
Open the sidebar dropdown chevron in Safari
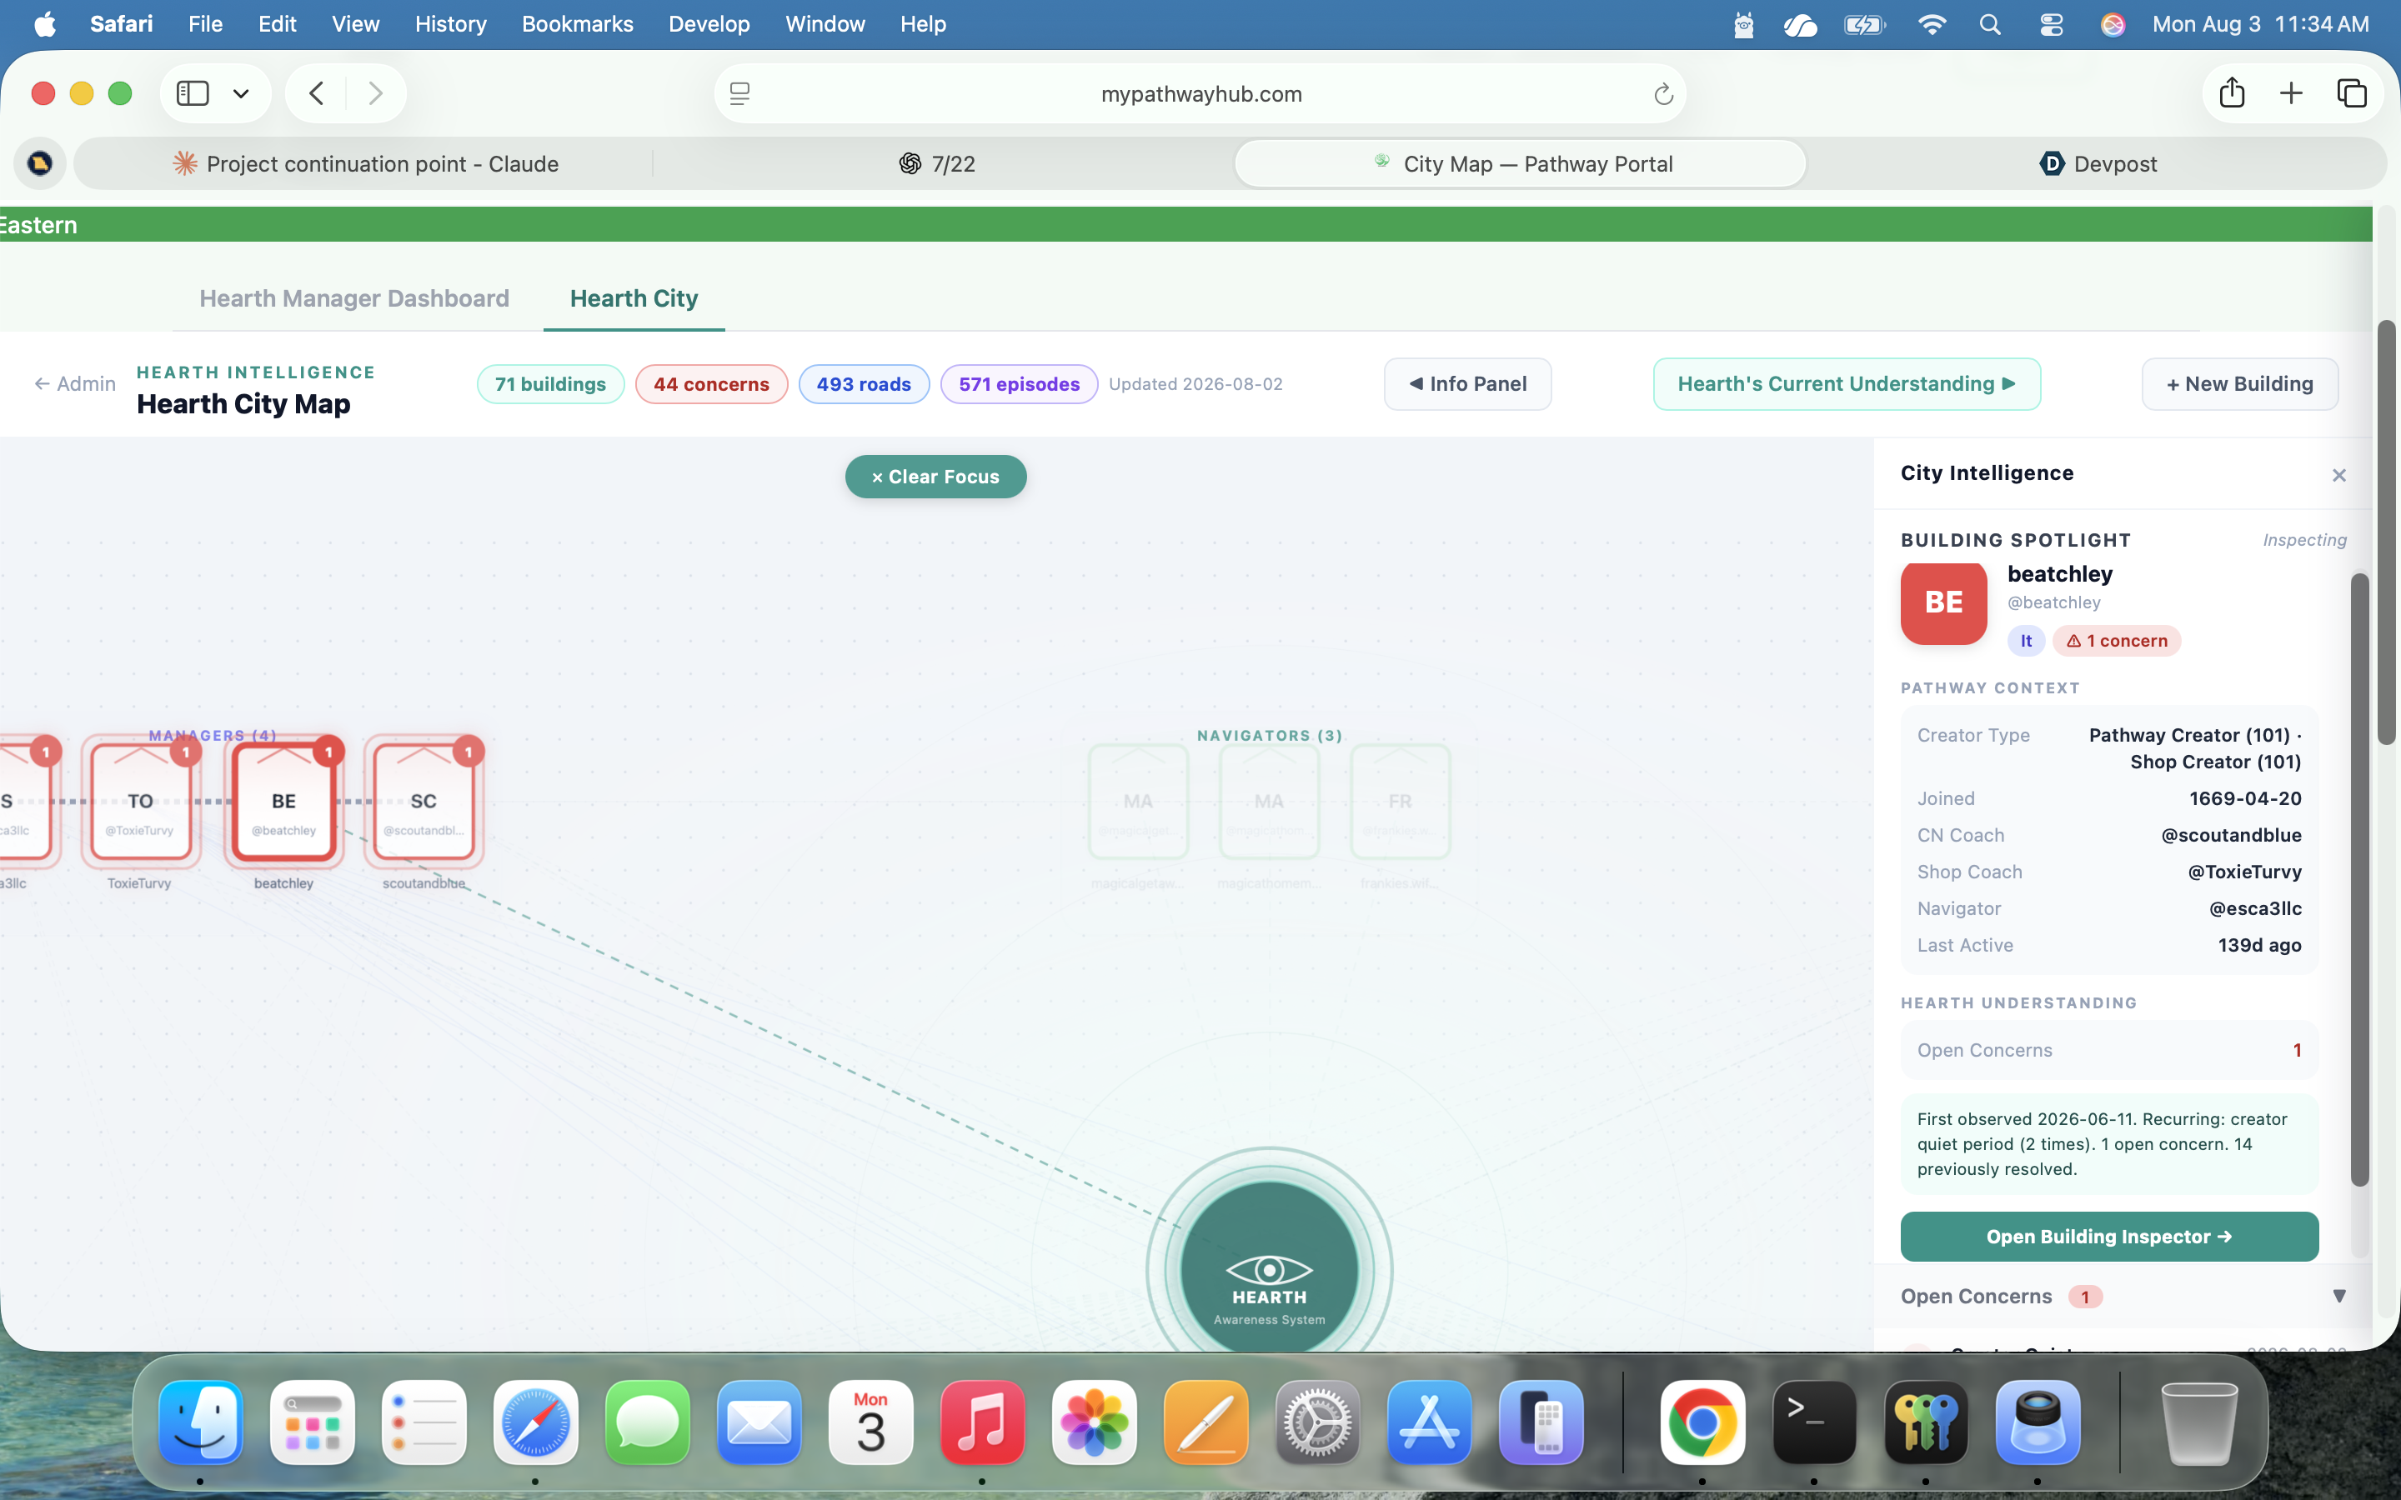click(x=241, y=93)
